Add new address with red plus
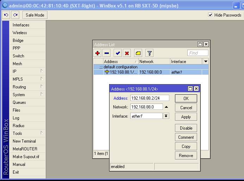The image size is (244, 181). (x=98, y=53)
